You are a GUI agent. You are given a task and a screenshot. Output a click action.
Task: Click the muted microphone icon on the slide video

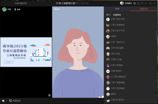(49, 95)
